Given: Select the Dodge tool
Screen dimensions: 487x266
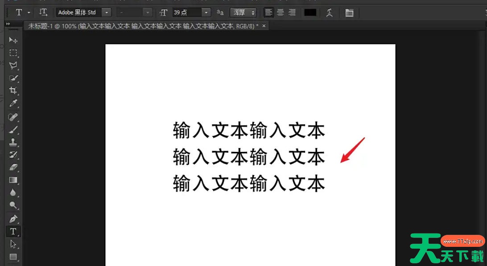Looking at the screenshot, I should [x=13, y=205].
